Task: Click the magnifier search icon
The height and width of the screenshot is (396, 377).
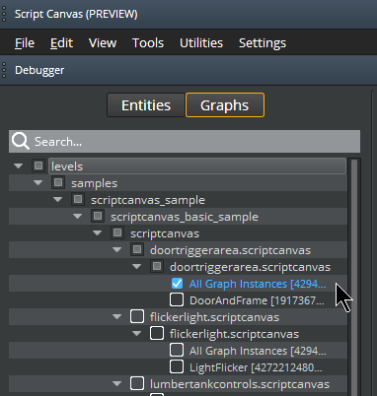Action: click(21, 141)
